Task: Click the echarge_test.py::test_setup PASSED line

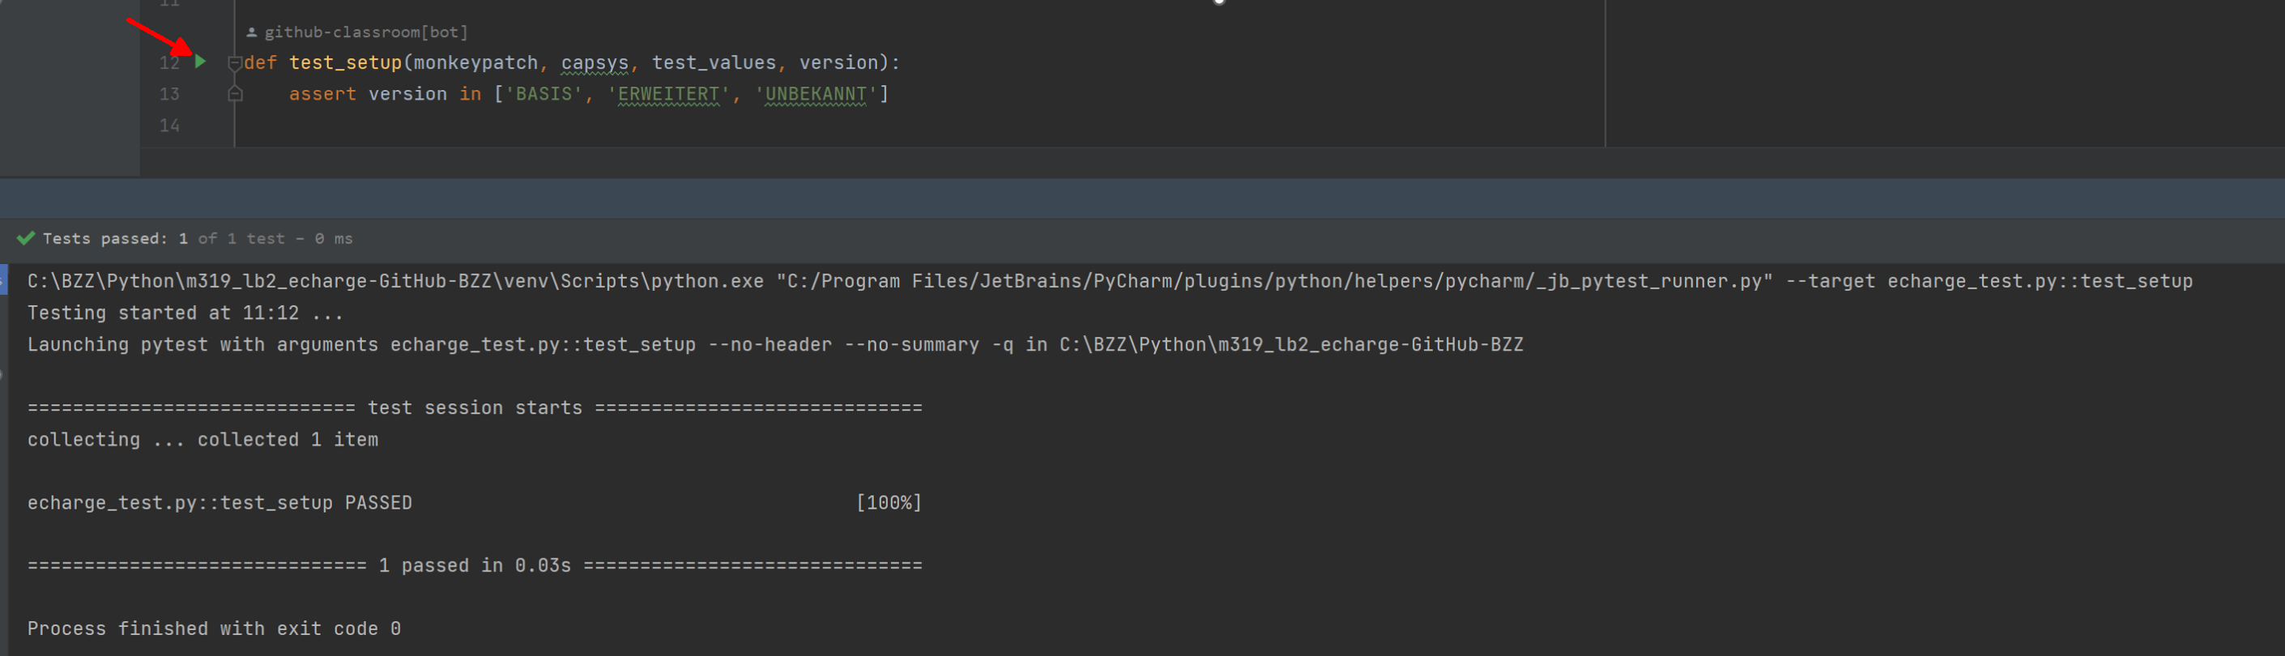Action: coord(219,503)
